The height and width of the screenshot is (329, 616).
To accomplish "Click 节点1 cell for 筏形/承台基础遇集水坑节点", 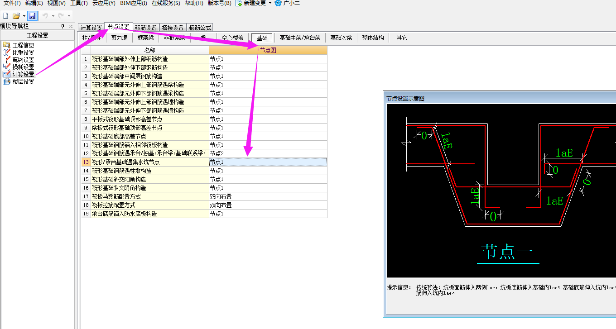I will (268, 162).
